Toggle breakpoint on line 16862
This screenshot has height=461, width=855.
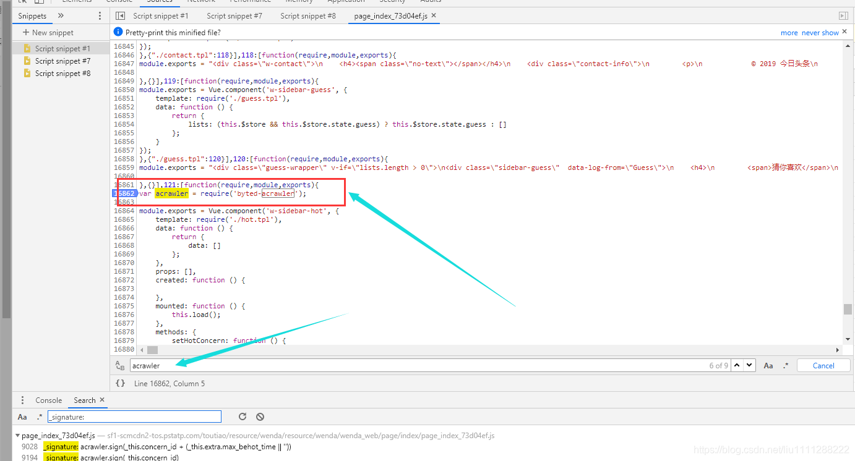[x=124, y=193]
